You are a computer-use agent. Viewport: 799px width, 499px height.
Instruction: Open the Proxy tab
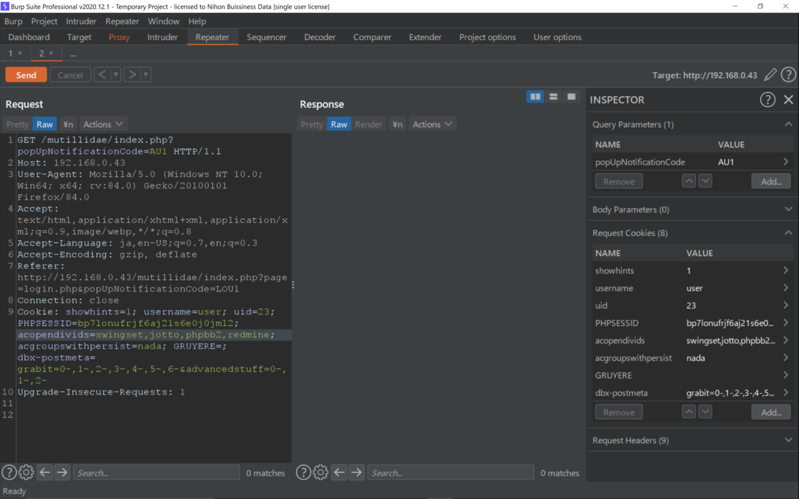coord(119,37)
